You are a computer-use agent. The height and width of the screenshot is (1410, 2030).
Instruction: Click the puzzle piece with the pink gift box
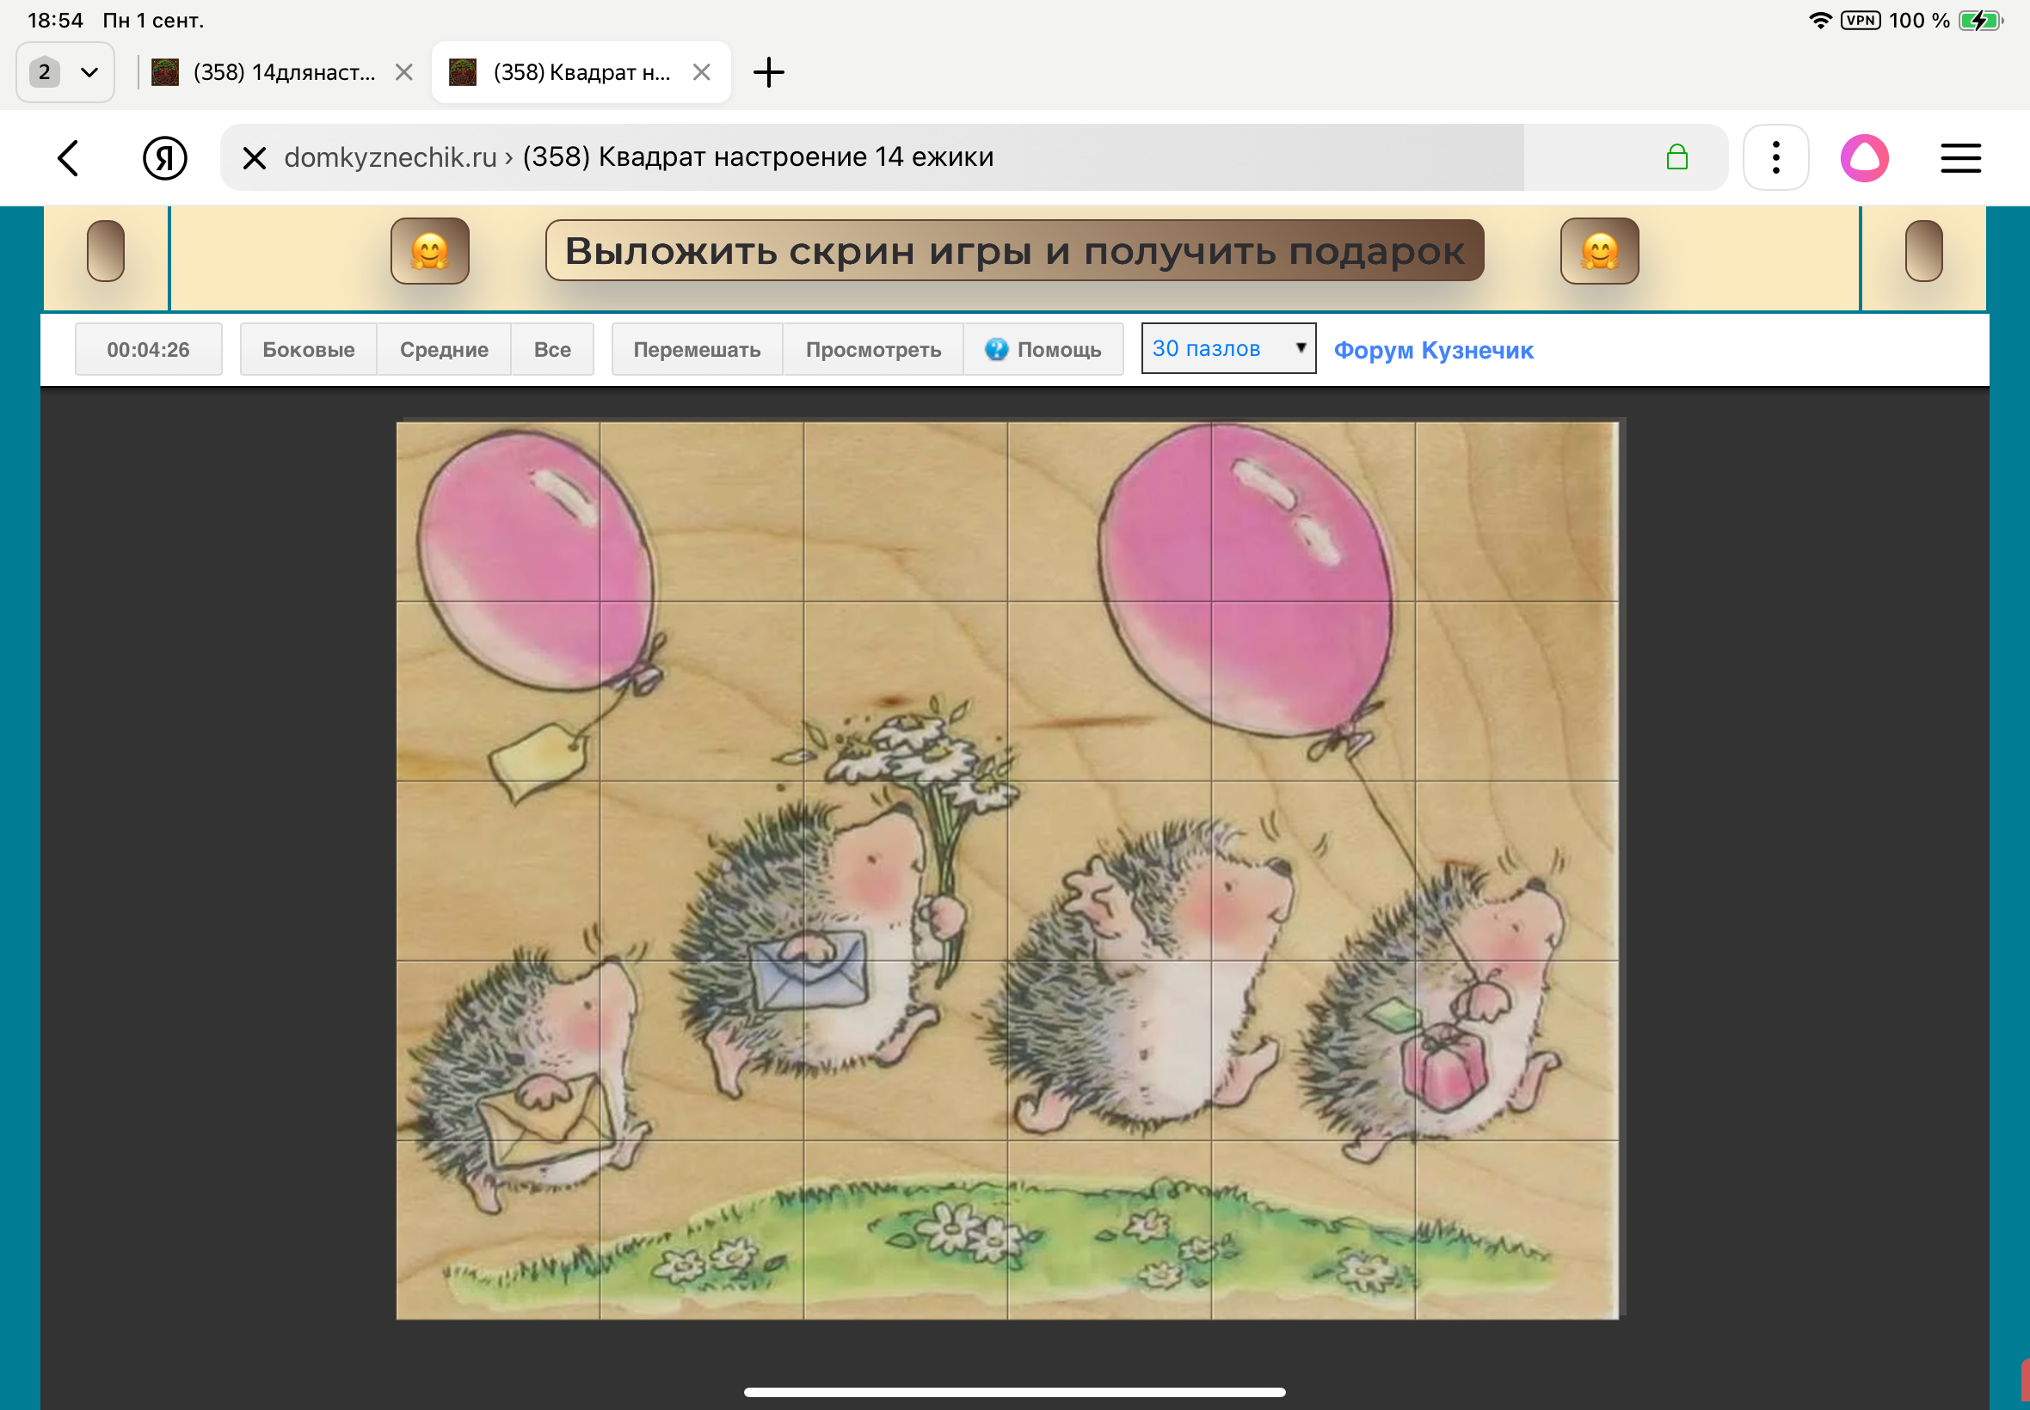click(1516, 1051)
